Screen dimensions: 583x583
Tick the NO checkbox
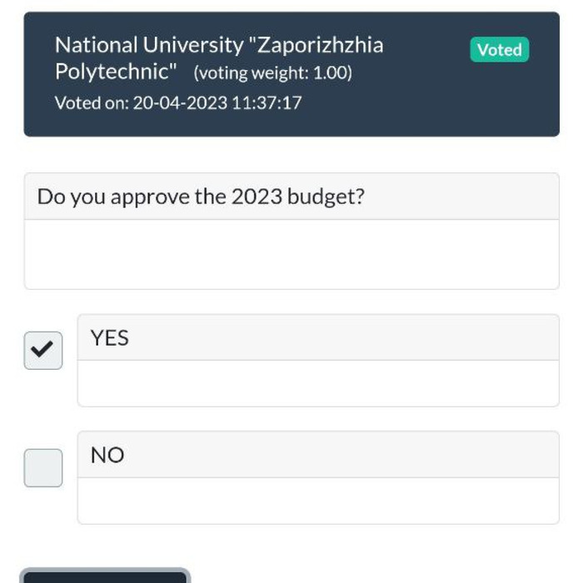tap(43, 467)
